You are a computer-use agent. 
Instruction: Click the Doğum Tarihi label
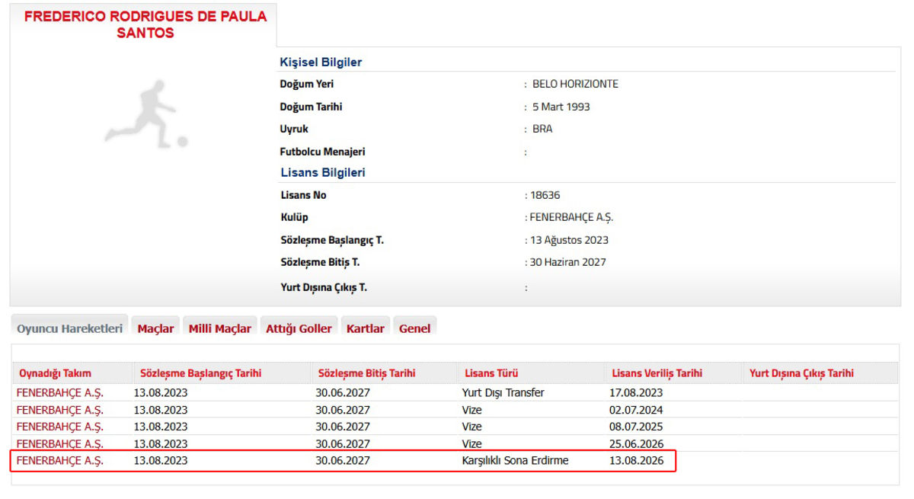[x=311, y=107]
